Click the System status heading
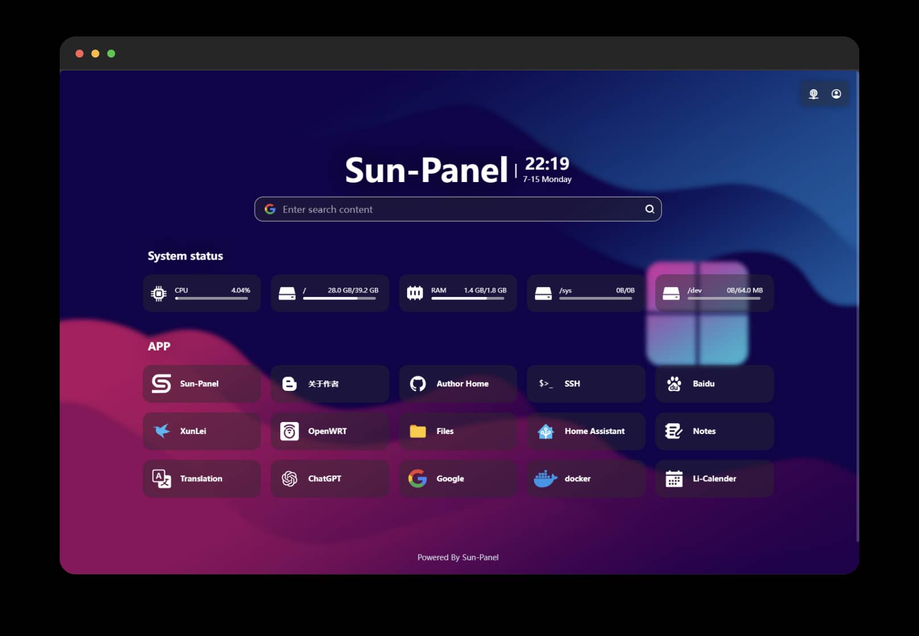This screenshot has width=919, height=636. (x=185, y=256)
